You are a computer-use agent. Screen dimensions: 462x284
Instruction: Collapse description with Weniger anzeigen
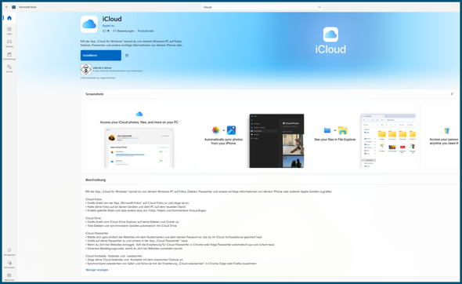(97, 270)
